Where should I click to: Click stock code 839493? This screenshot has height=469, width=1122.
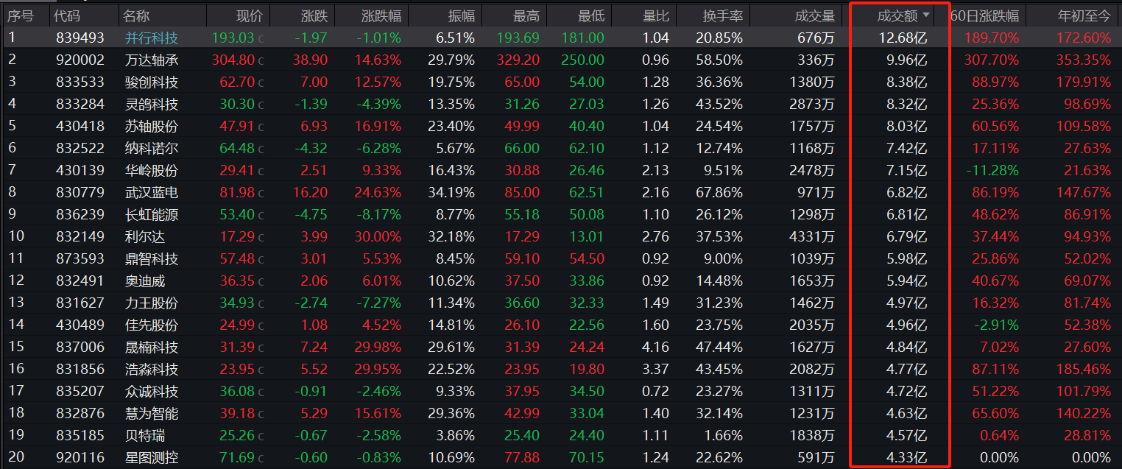coord(80,38)
